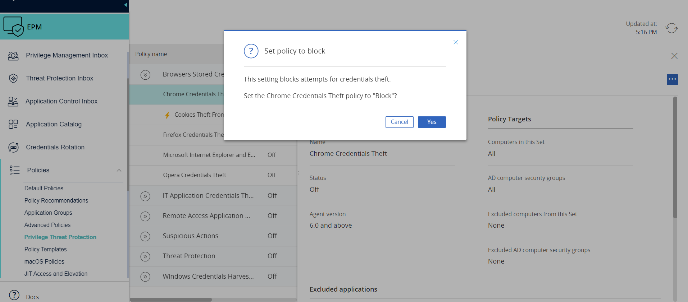This screenshot has width=688, height=302.
Task: Click the Docs question mark icon
Action: coord(14,295)
